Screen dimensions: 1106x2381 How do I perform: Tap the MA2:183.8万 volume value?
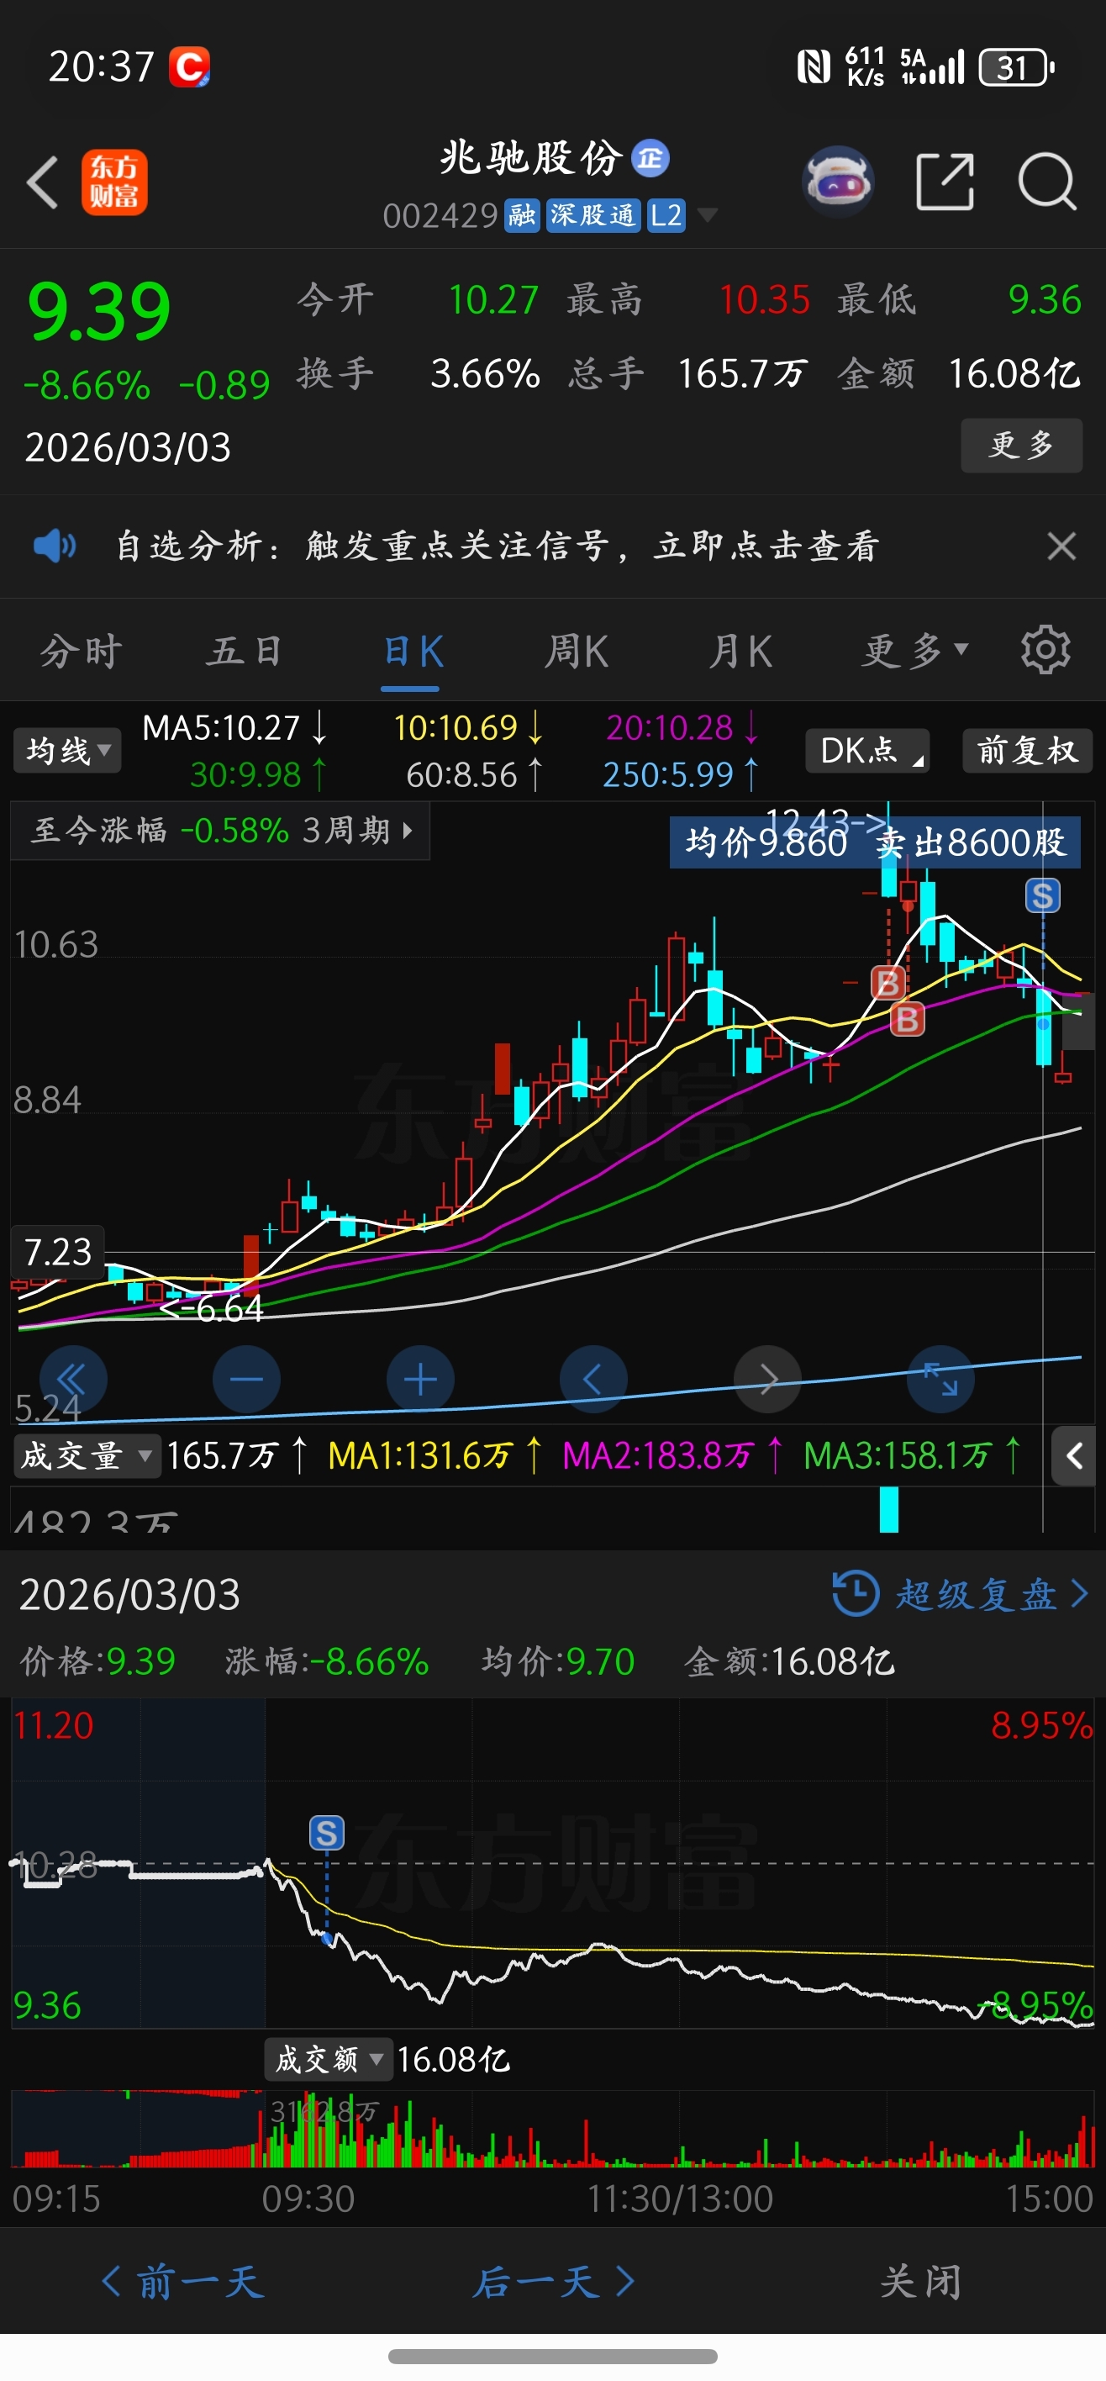coord(658,1456)
